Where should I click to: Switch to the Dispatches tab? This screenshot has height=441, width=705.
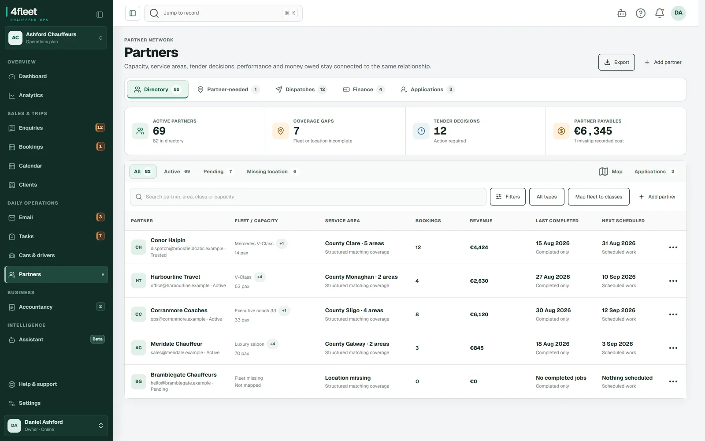(301, 90)
